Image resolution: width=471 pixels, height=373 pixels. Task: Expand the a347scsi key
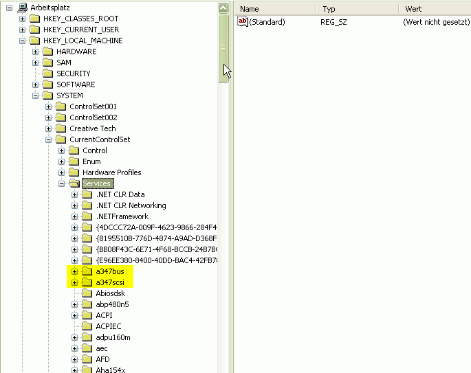(x=75, y=282)
